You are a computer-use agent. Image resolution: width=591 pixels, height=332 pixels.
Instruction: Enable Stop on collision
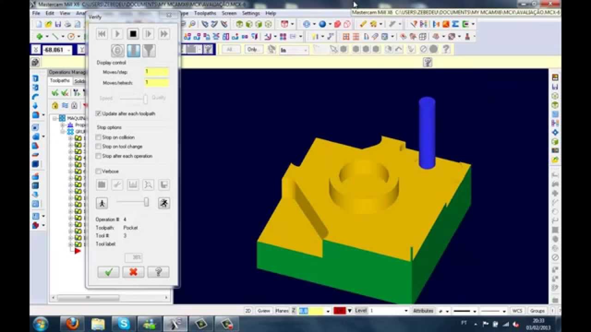pos(98,137)
